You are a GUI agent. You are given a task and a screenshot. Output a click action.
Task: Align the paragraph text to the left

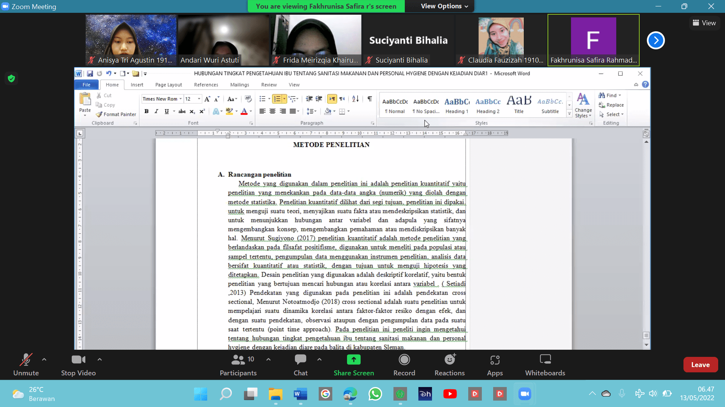(262, 111)
